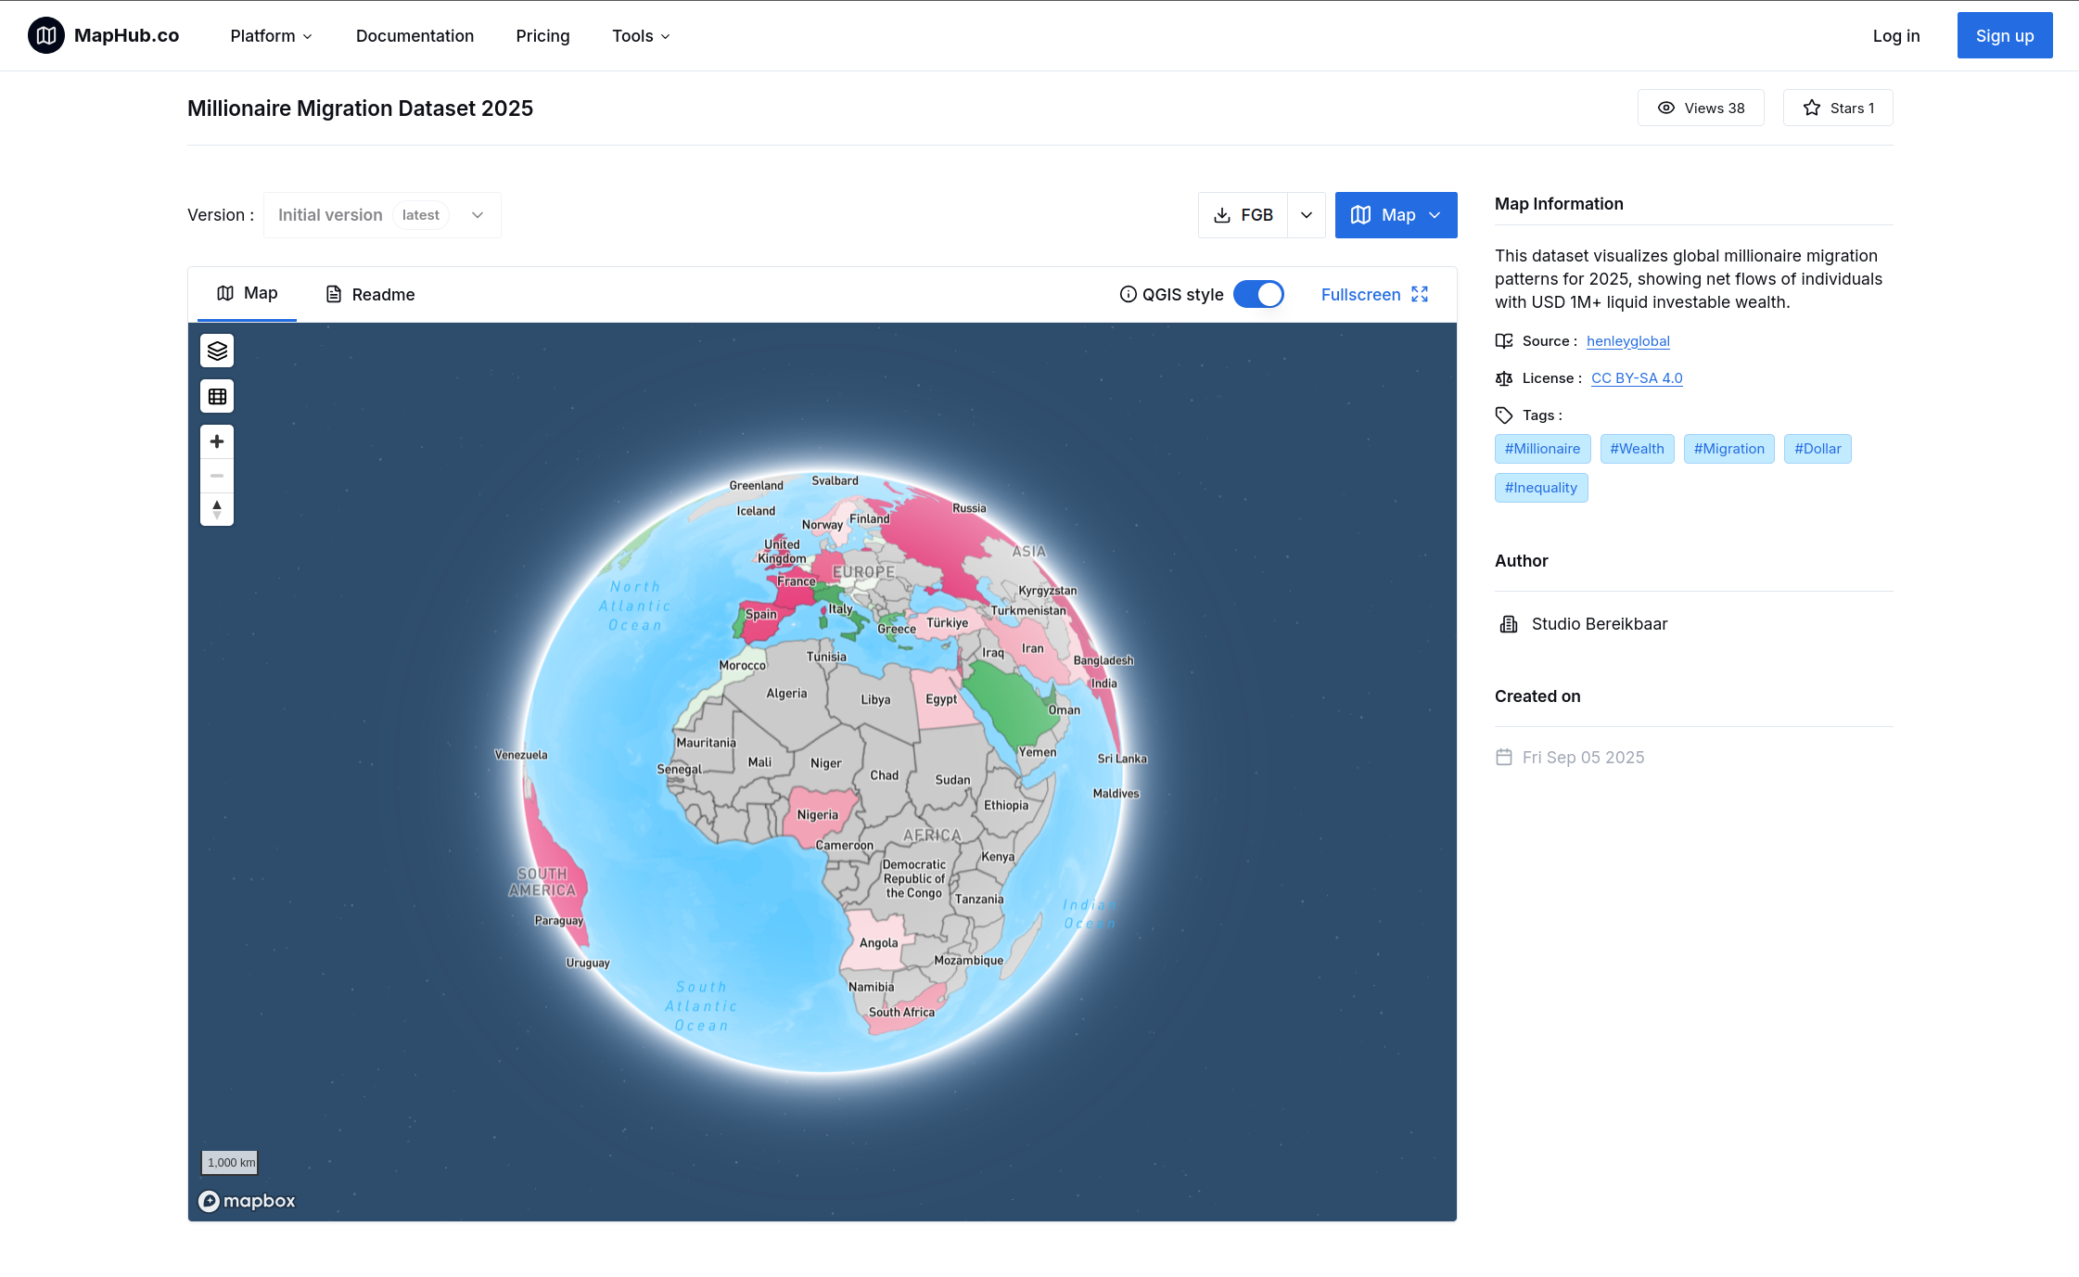The image size is (2079, 1277).
Task: Click the Sign up button
Action: tap(2004, 35)
